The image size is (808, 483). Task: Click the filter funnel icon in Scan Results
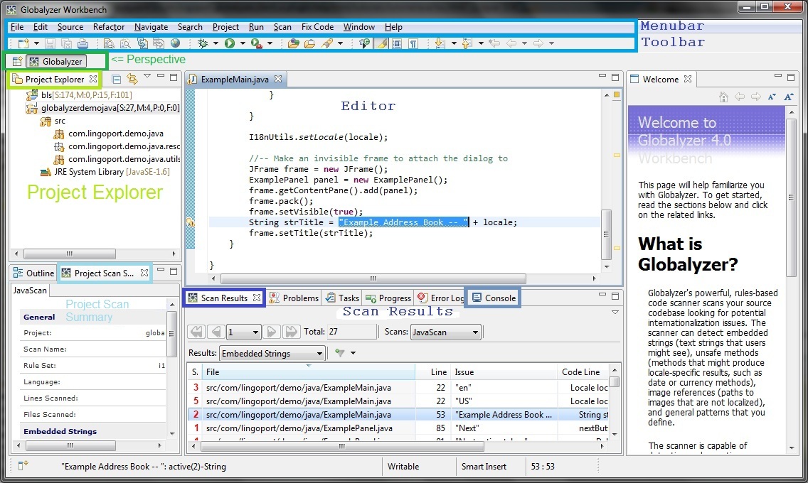pos(340,353)
